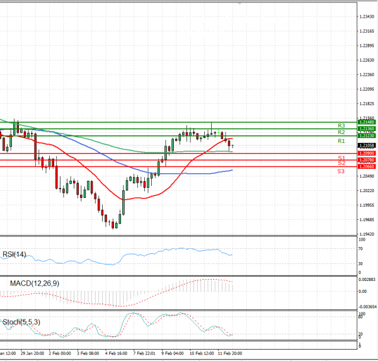Select the R1 resistance label
This screenshot has width=378, height=361.
point(341,141)
